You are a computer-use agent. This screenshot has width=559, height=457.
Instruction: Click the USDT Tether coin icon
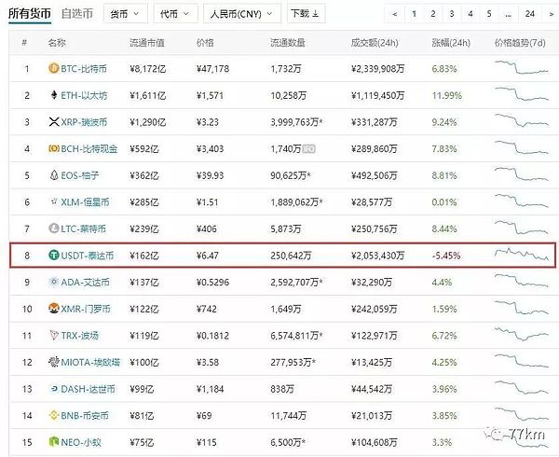[x=53, y=255]
